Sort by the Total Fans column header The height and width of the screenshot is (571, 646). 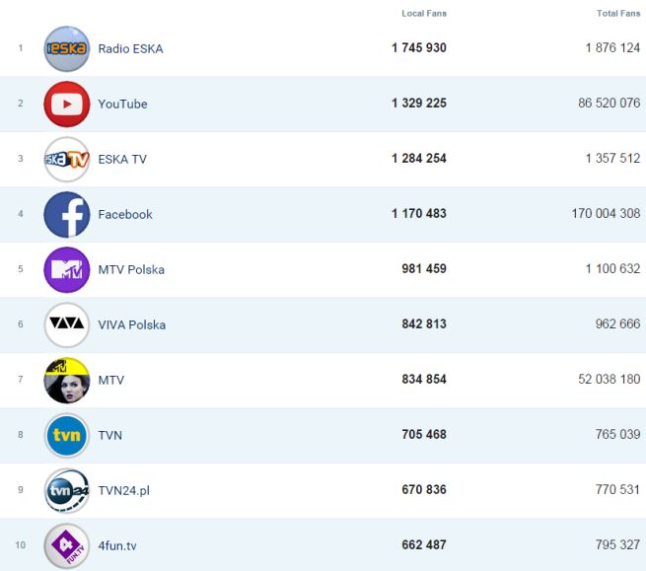pyautogui.click(x=617, y=14)
